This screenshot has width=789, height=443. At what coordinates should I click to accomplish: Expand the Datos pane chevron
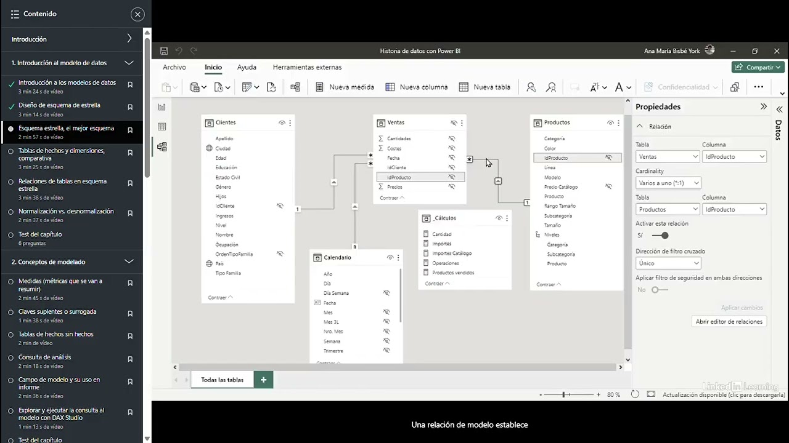779,109
